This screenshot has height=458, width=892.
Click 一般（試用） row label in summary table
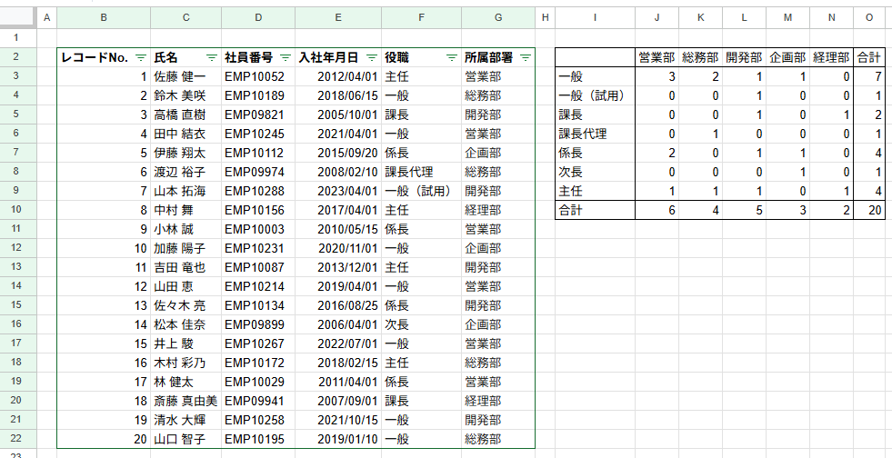click(x=595, y=95)
